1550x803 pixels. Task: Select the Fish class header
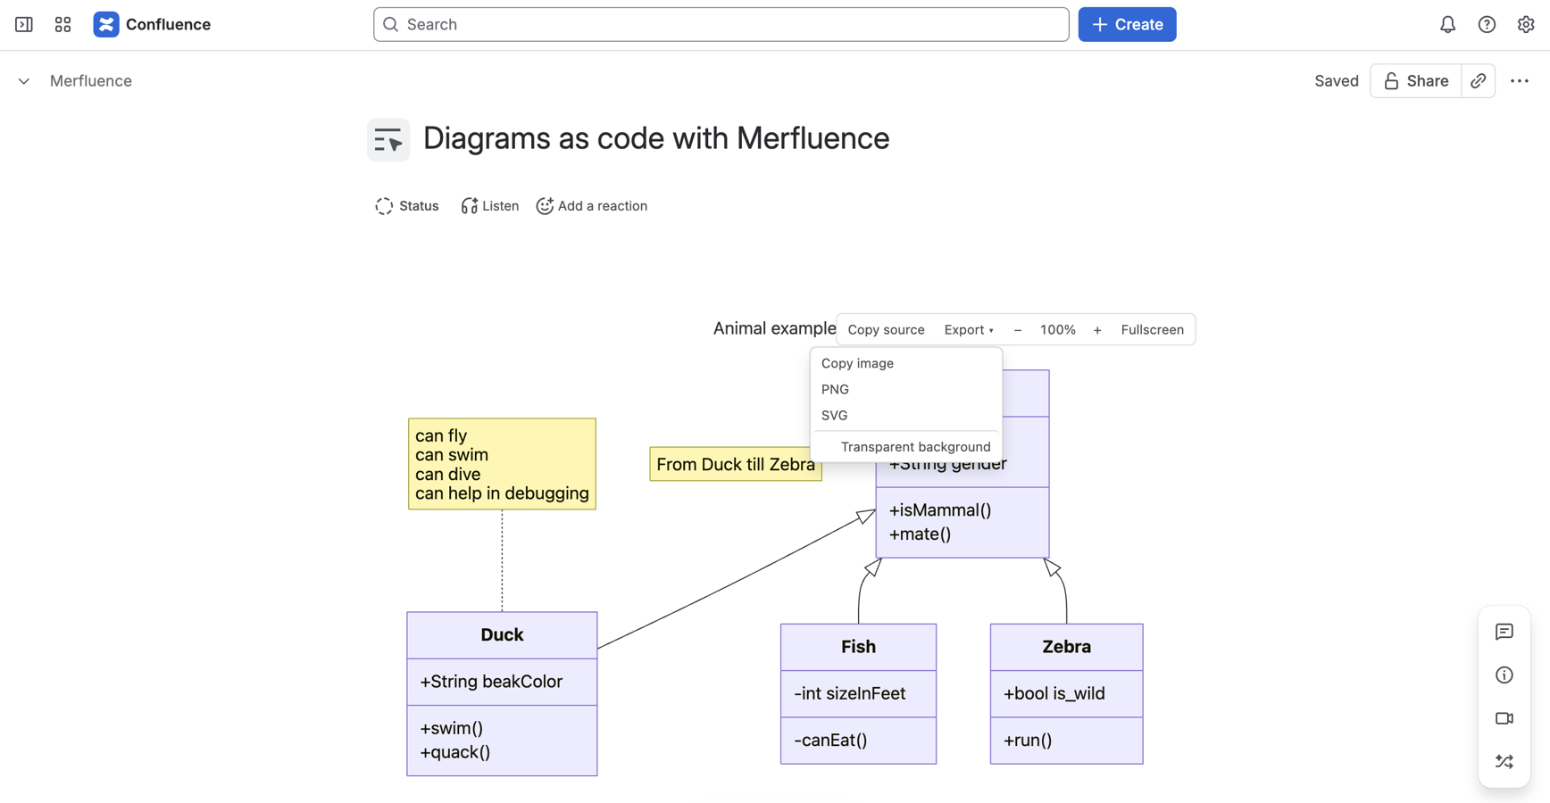[x=858, y=647]
